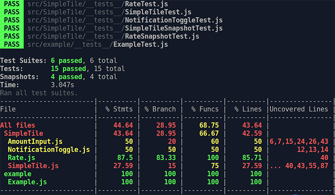Click the 'Test Suites:' label

pyautogui.click(x=23, y=61)
